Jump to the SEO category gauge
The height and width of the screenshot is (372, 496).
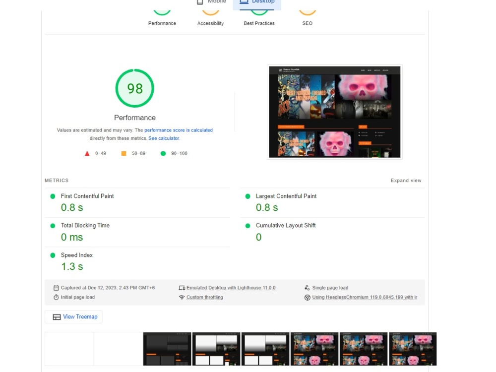tap(307, 18)
